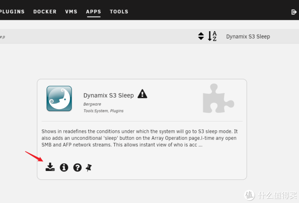Click the crescent moon app icon

point(59,99)
